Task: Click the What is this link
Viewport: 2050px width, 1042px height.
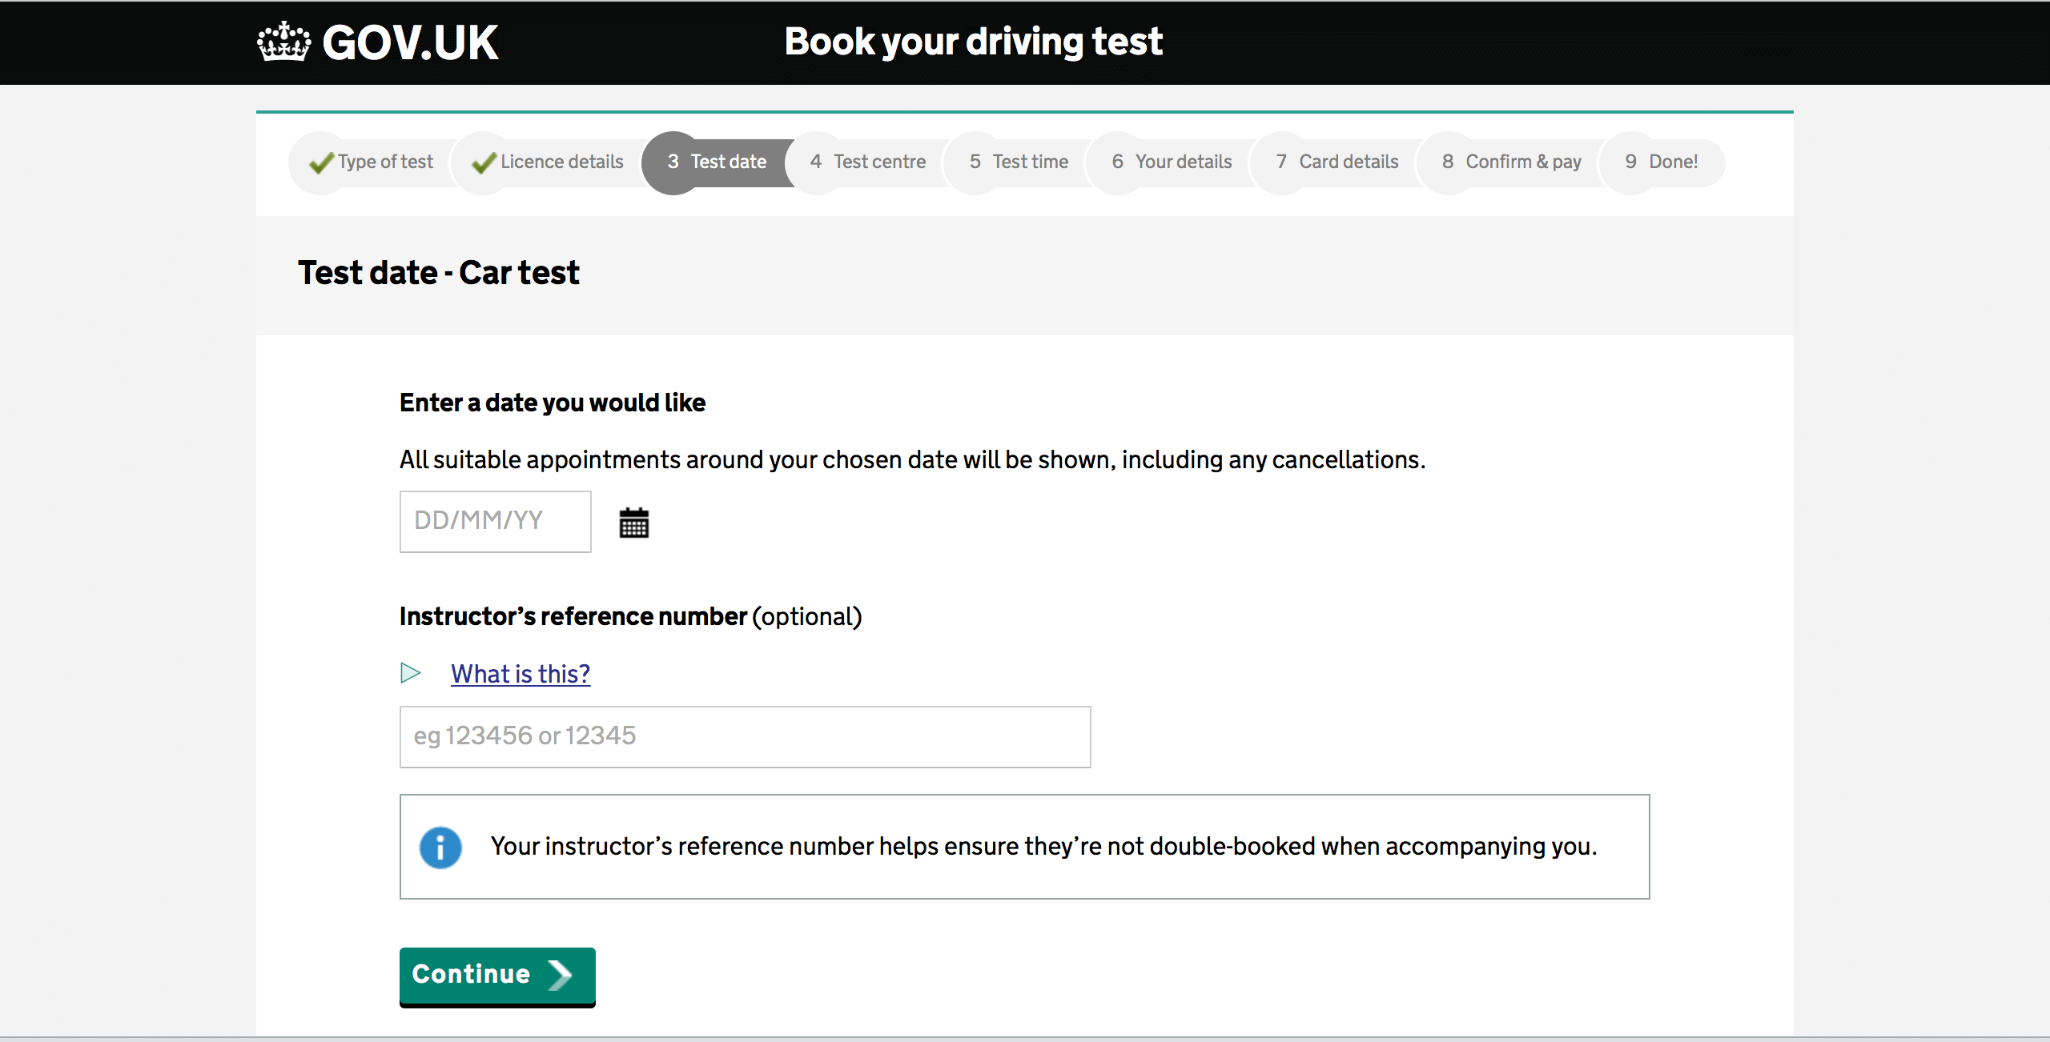Action: click(518, 672)
